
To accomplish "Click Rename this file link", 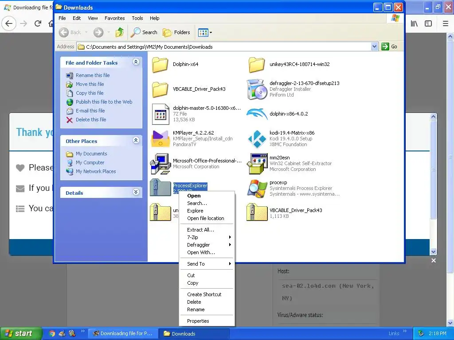I will [93, 75].
